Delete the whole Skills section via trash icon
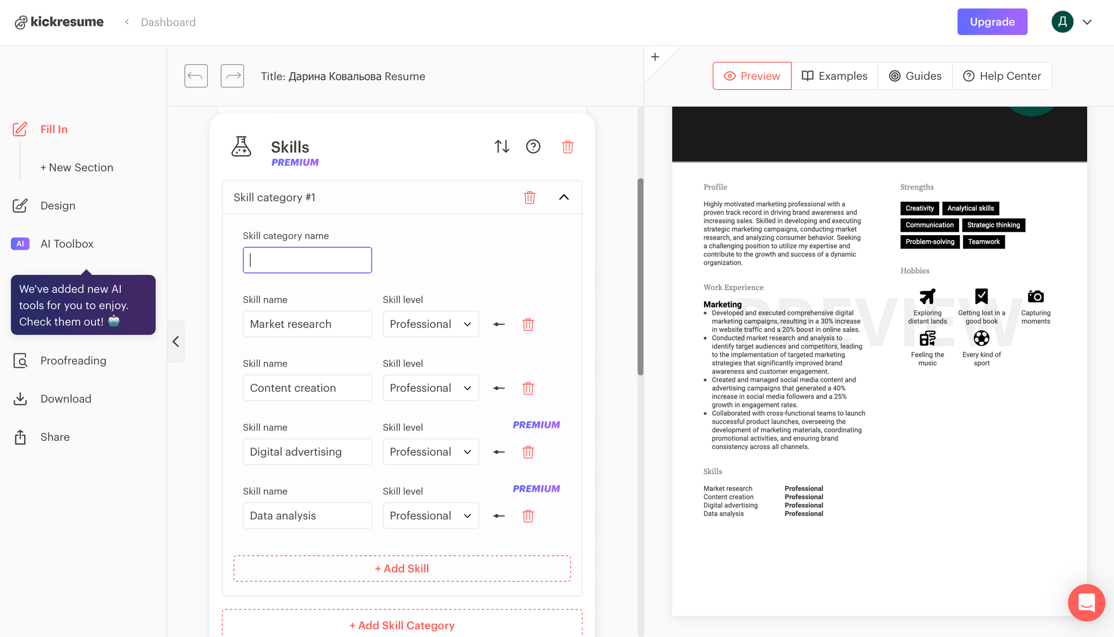Viewport: 1114px width, 637px height. pyautogui.click(x=568, y=147)
